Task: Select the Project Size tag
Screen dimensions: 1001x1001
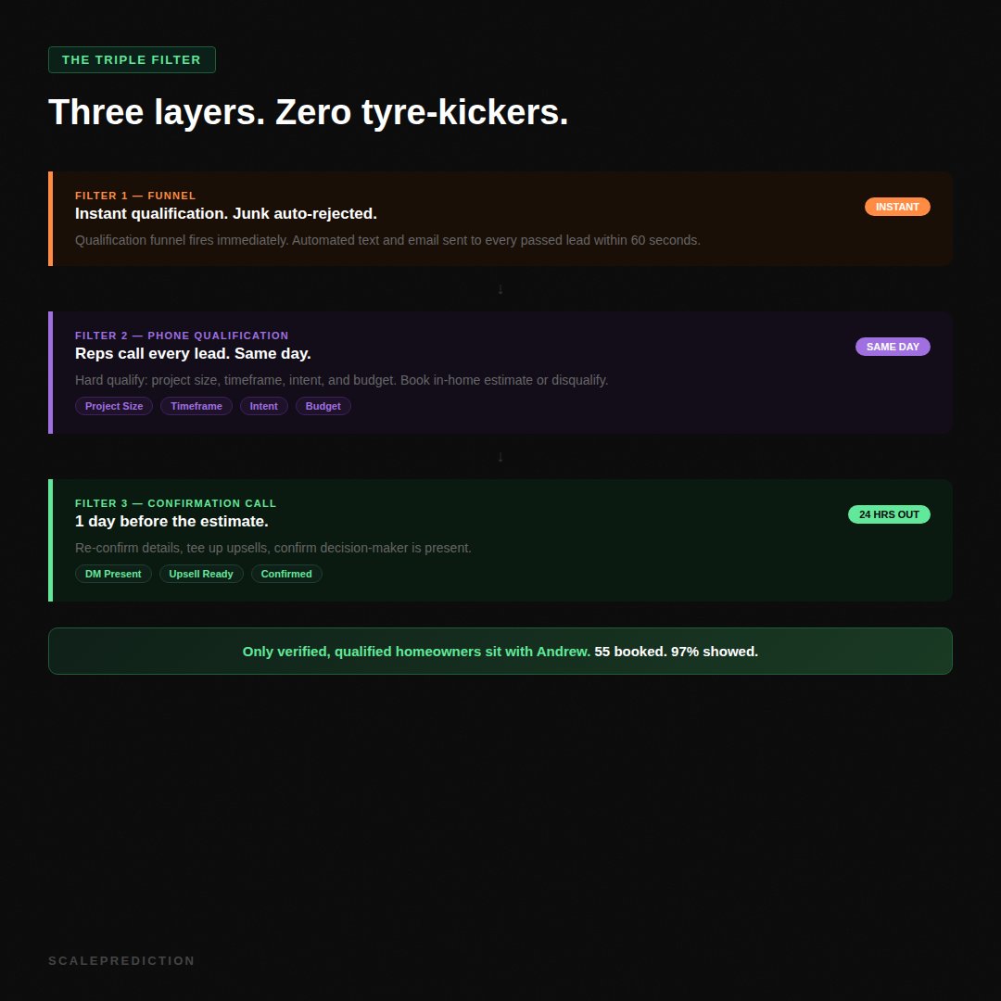Action: (x=114, y=406)
